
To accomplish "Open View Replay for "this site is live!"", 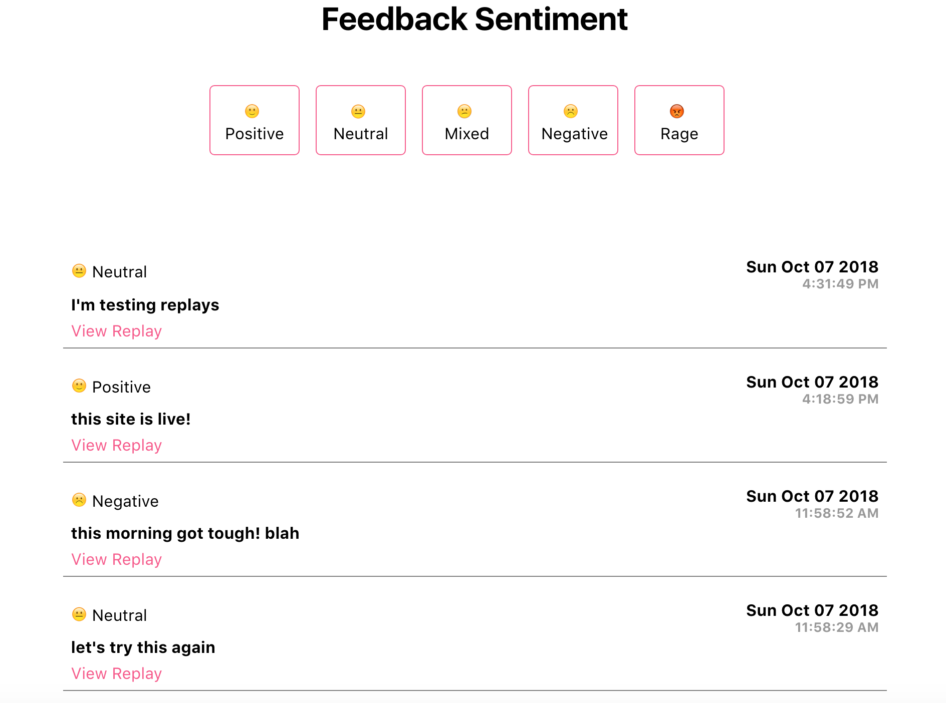I will (117, 445).
